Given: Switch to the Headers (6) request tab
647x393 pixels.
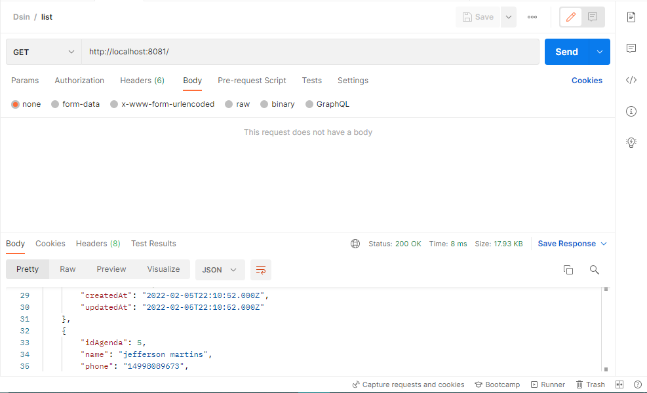Looking at the screenshot, I should point(142,80).
